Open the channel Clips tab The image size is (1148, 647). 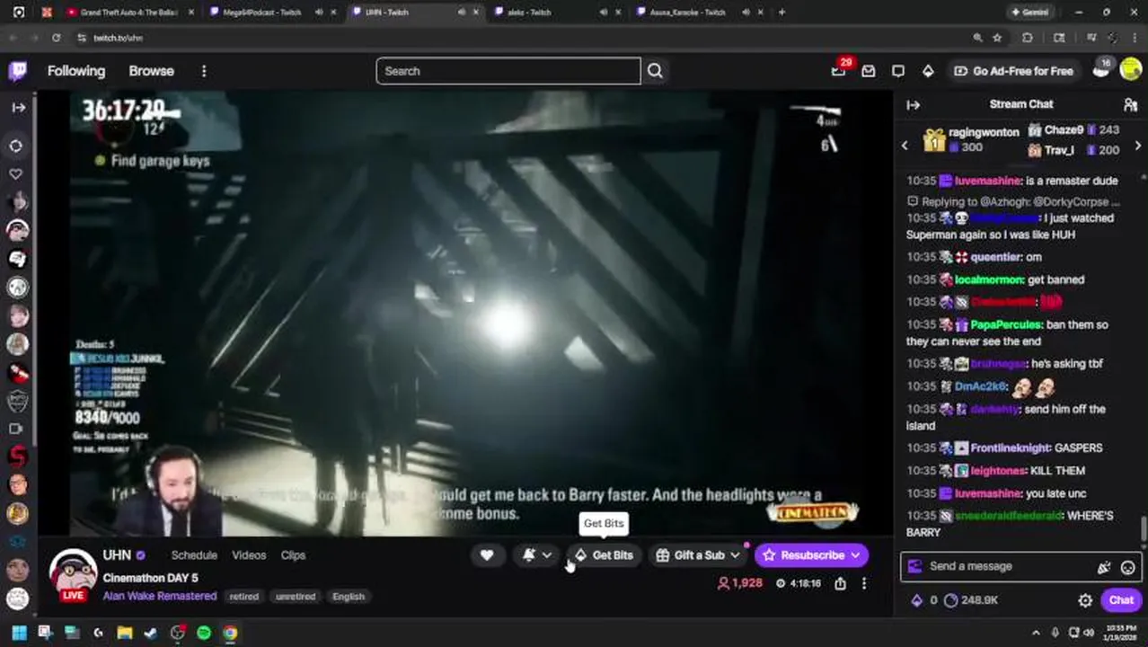[x=293, y=555]
